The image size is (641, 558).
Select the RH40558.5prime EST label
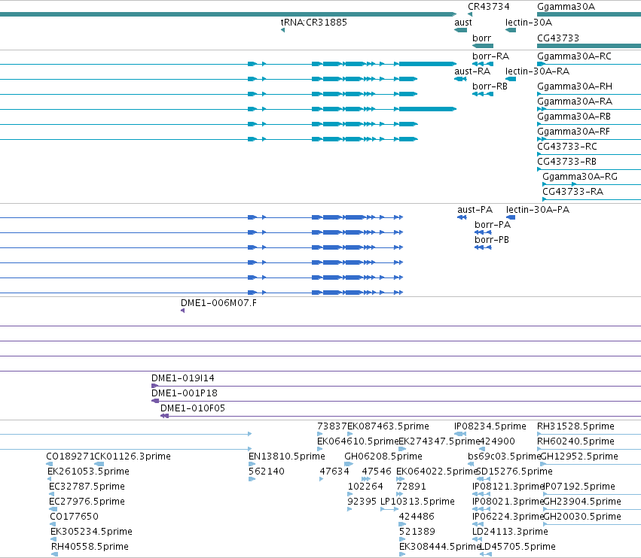90,547
